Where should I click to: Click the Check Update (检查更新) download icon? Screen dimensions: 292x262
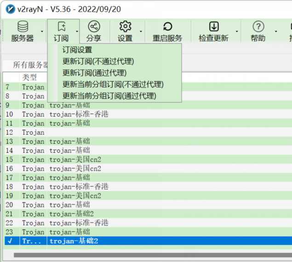(x=213, y=27)
